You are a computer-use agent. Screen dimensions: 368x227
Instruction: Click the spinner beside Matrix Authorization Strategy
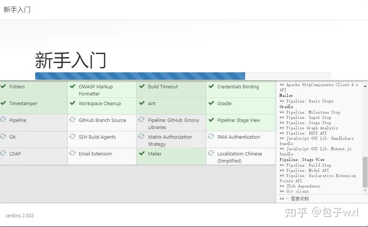142,137
